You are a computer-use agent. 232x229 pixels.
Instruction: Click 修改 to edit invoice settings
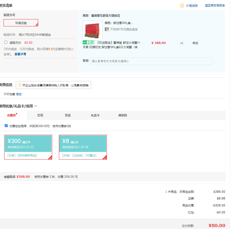19,94
